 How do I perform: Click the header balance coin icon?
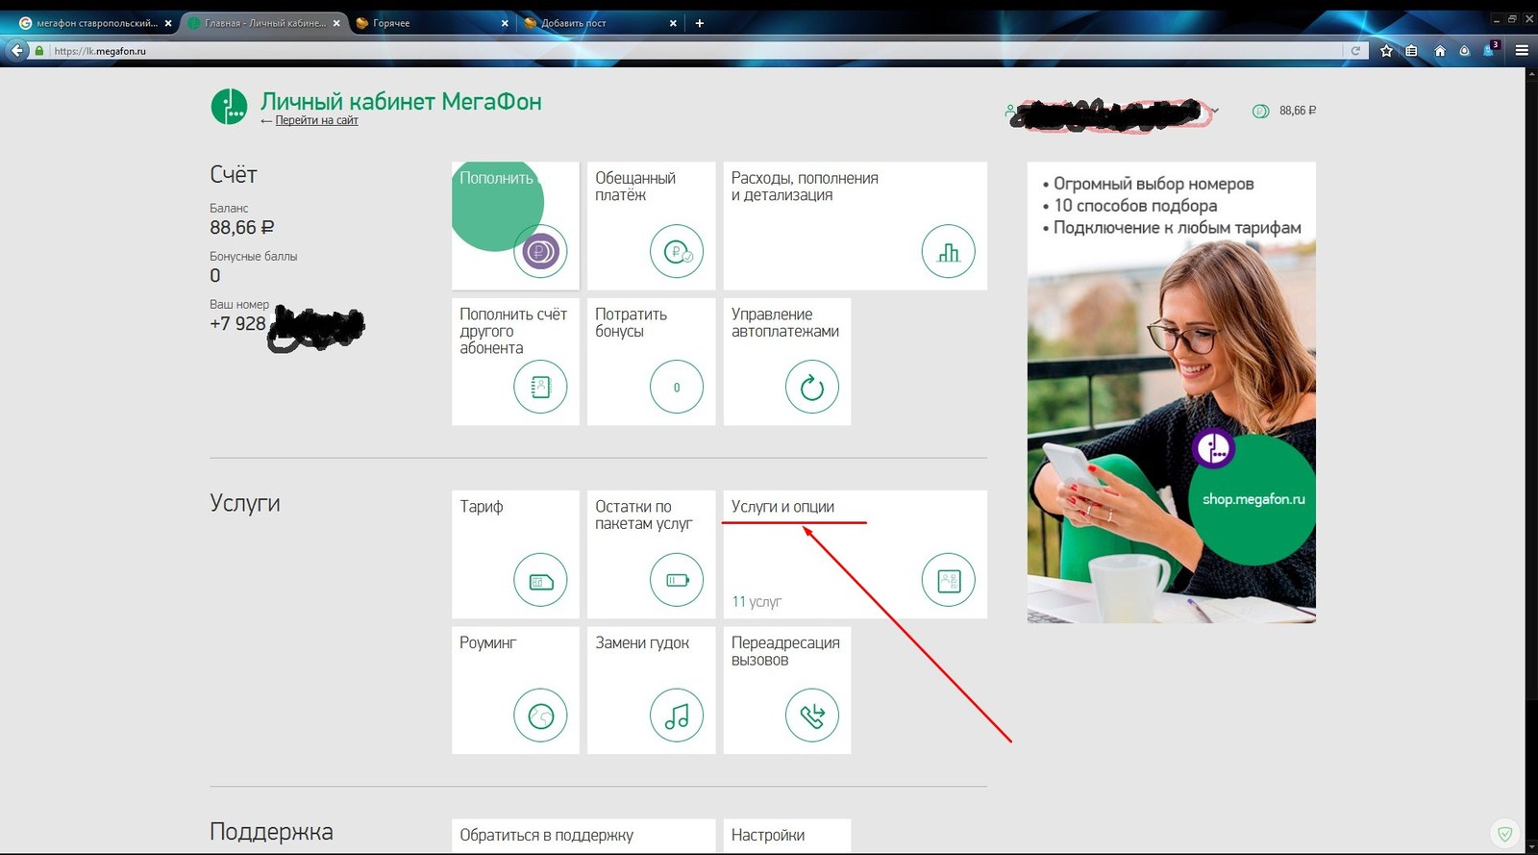(x=1260, y=112)
